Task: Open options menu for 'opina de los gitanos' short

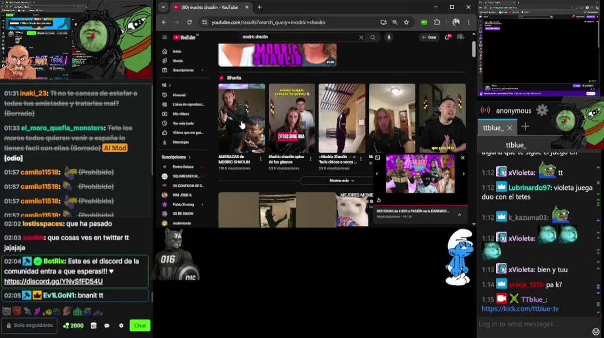Action: coord(310,159)
